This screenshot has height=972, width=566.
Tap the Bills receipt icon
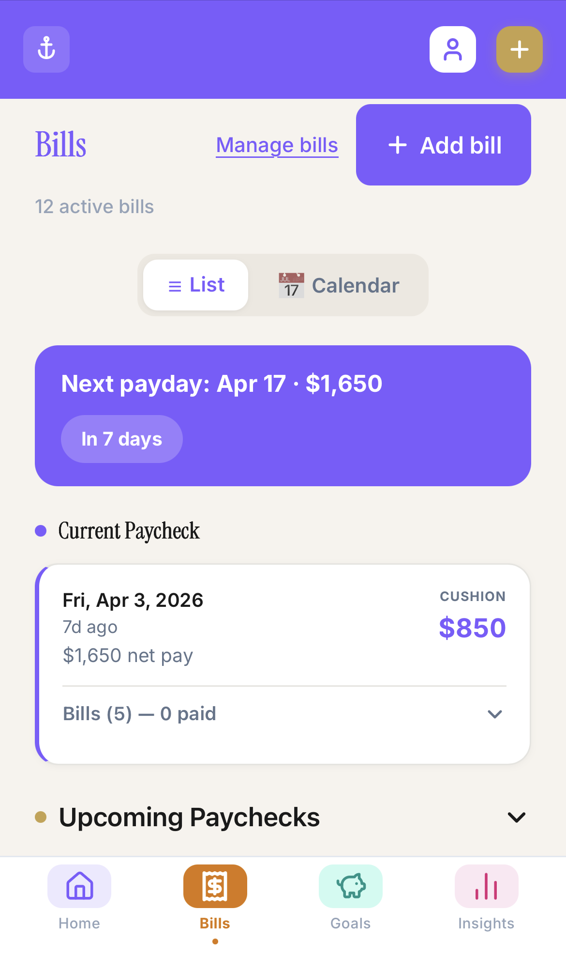(215, 886)
